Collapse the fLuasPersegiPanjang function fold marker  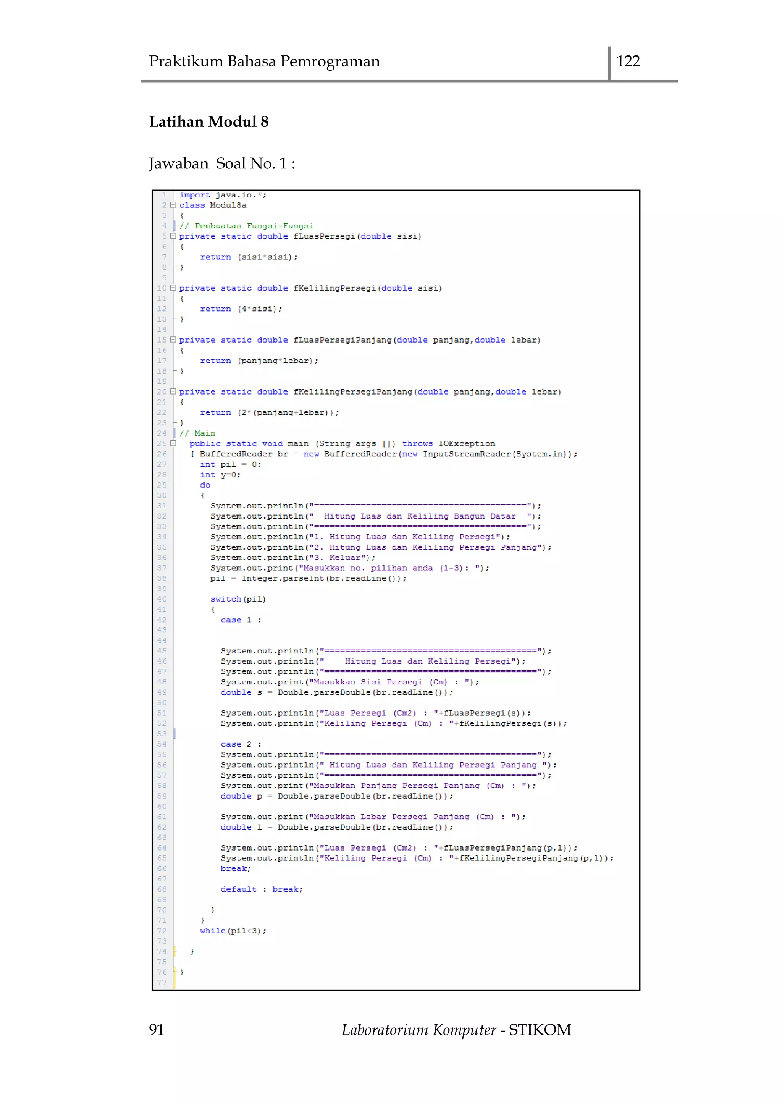(173, 340)
